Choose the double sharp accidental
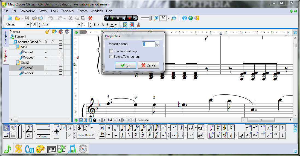The width and height of the screenshot is (300, 156). (x=218, y=135)
